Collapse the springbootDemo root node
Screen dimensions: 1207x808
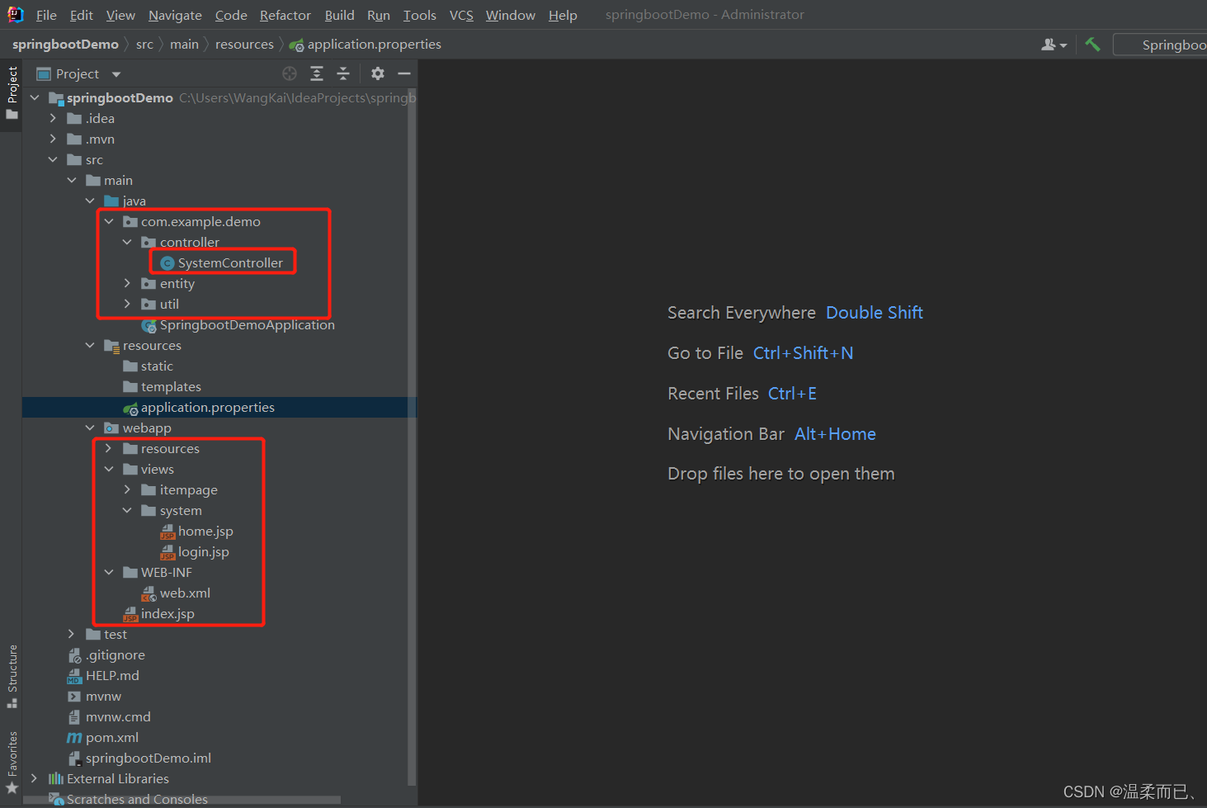pyautogui.click(x=35, y=97)
